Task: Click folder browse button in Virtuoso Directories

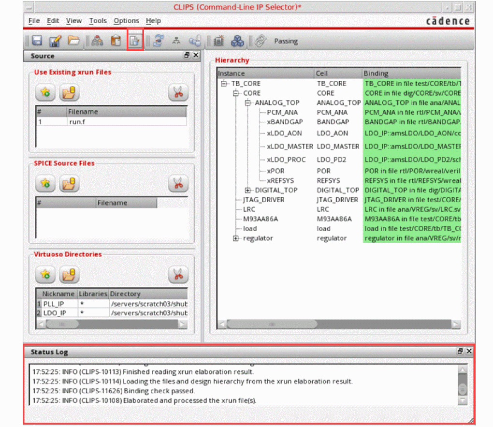Action: coord(70,275)
